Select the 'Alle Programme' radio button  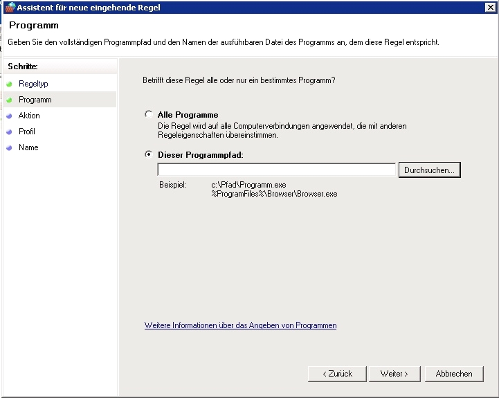click(149, 114)
